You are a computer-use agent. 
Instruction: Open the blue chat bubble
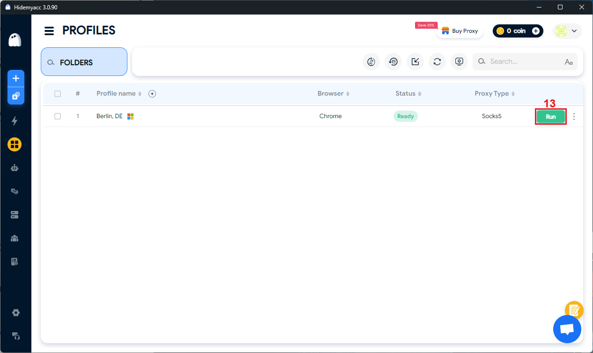pyautogui.click(x=567, y=329)
